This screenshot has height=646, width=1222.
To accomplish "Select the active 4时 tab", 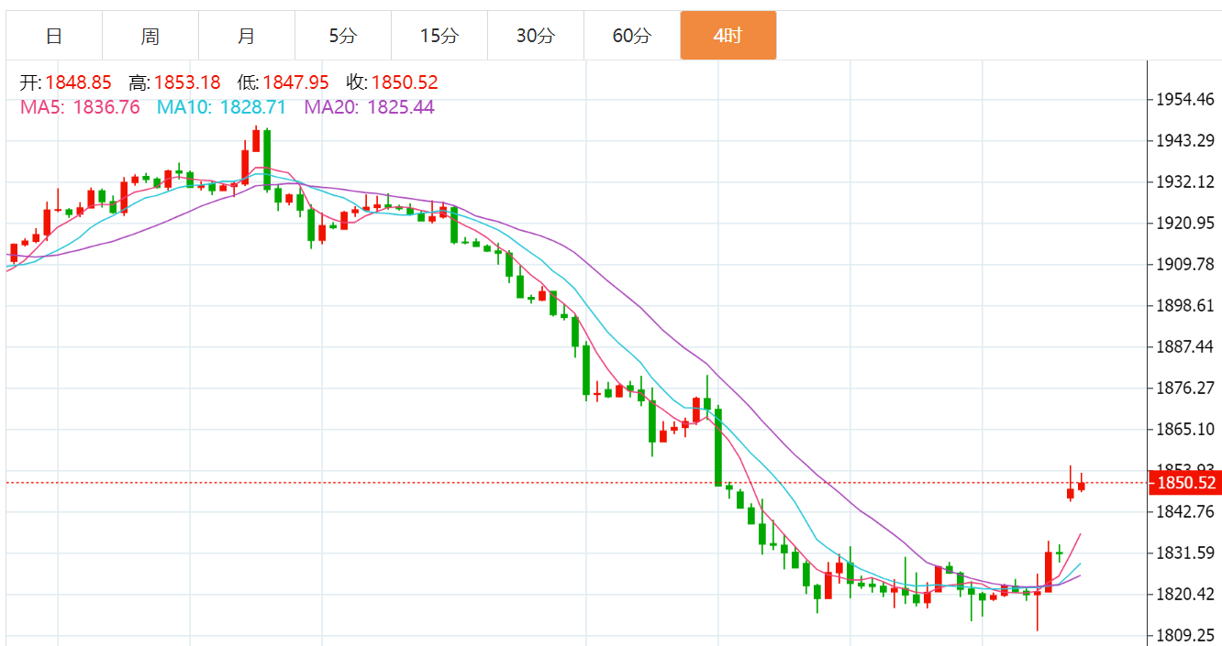I will pyautogui.click(x=728, y=36).
